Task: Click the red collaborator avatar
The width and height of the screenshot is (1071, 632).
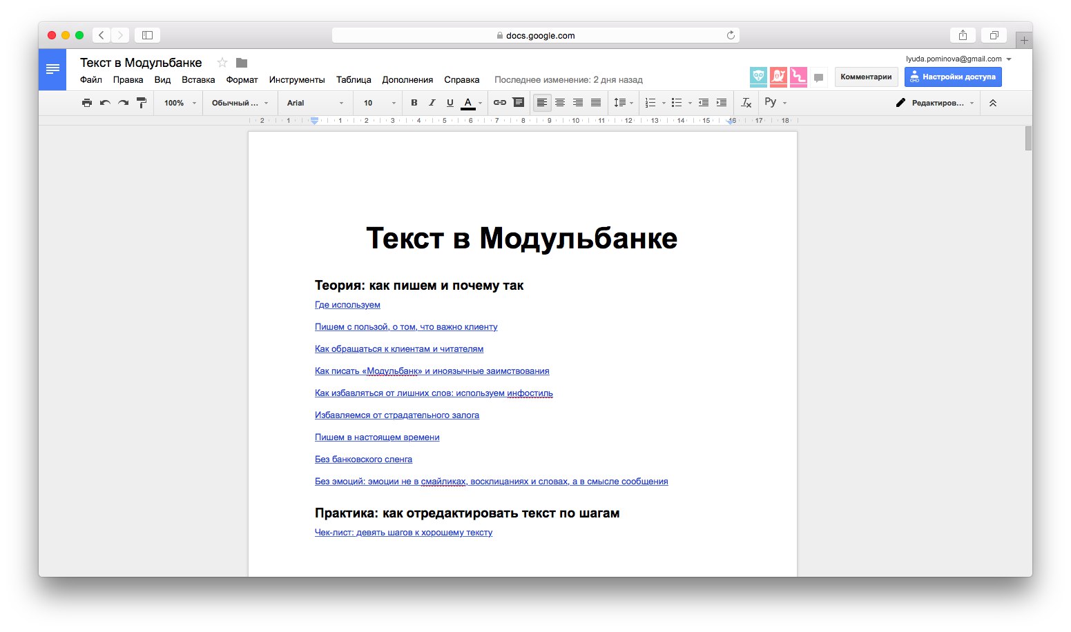Action: click(x=778, y=77)
